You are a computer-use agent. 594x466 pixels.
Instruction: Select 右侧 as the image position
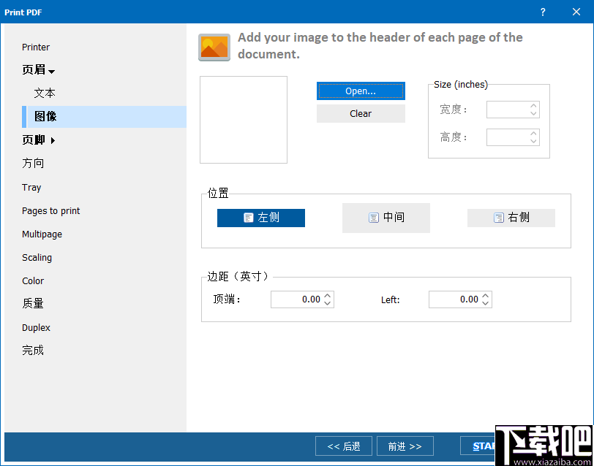[x=511, y=218]
